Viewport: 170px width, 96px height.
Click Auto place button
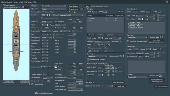point(156,40)
